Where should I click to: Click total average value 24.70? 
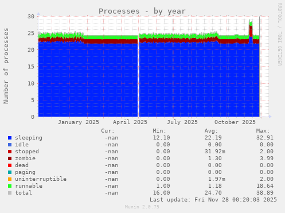(x=213, y=193)
